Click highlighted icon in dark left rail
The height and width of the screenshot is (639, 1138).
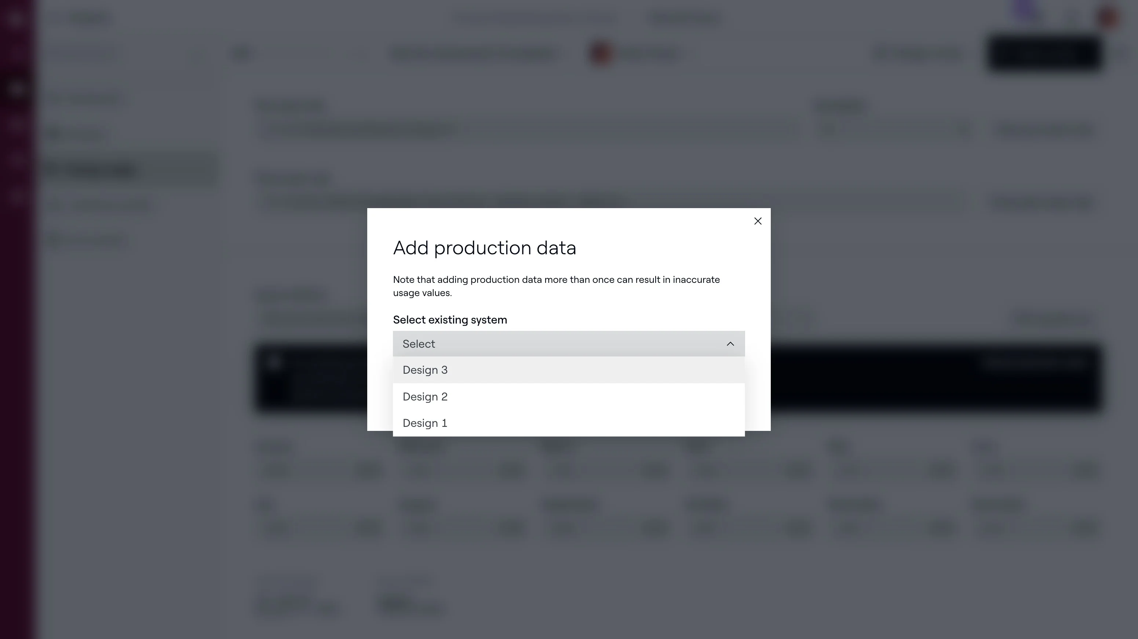pos(17,89)
